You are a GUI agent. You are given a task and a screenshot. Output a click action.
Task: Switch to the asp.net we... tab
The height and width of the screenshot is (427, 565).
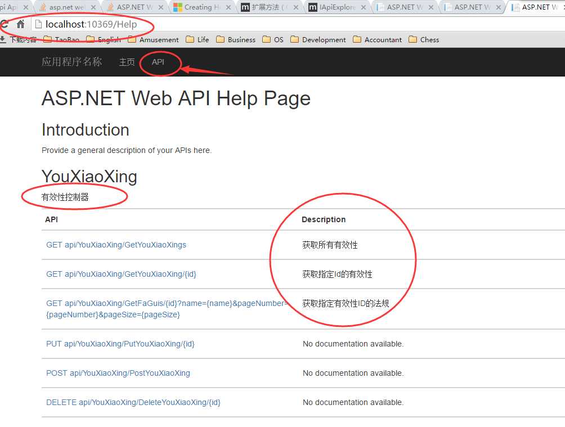pyautogui.click(x=66, y=7)
